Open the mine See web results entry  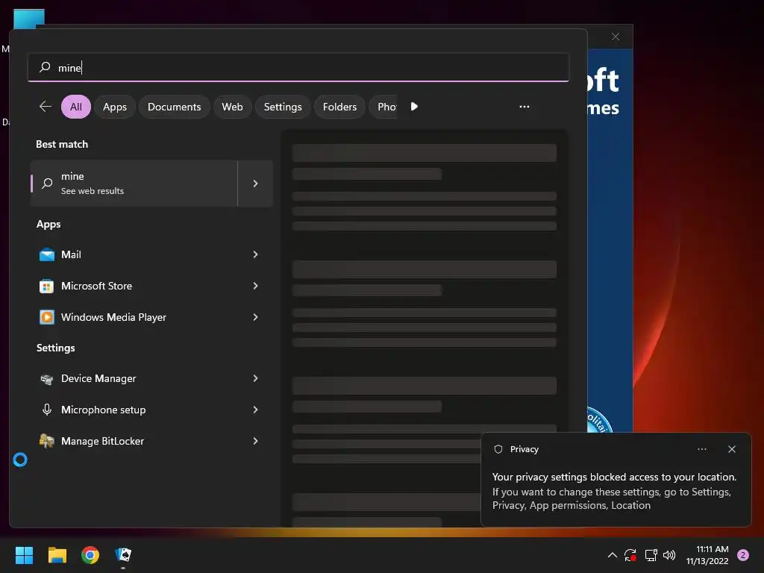click(134, 184)
